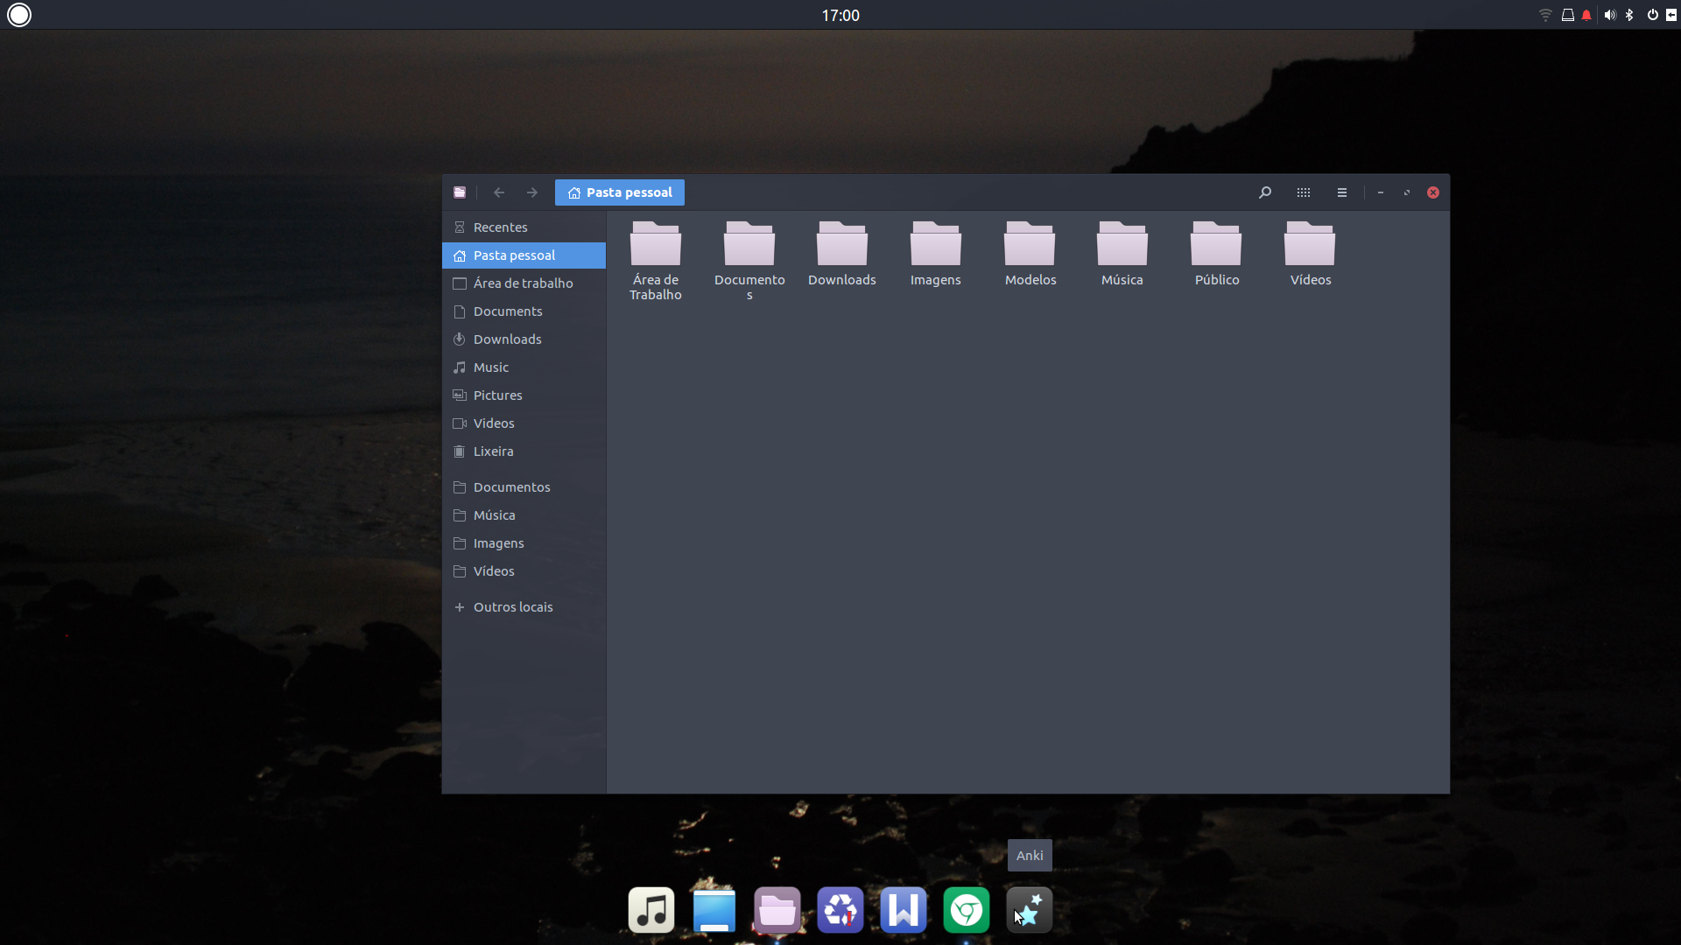Open the recycle app icon in dock

pos(840,910)
